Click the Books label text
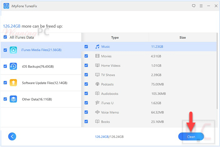Image resolution: width=220 pixels, height=147 pixels. (x=105, y=122)
